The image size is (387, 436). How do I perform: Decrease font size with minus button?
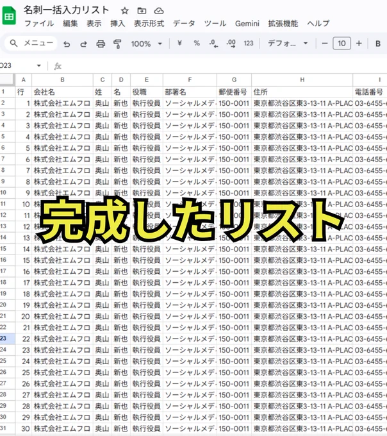[324, 44]
